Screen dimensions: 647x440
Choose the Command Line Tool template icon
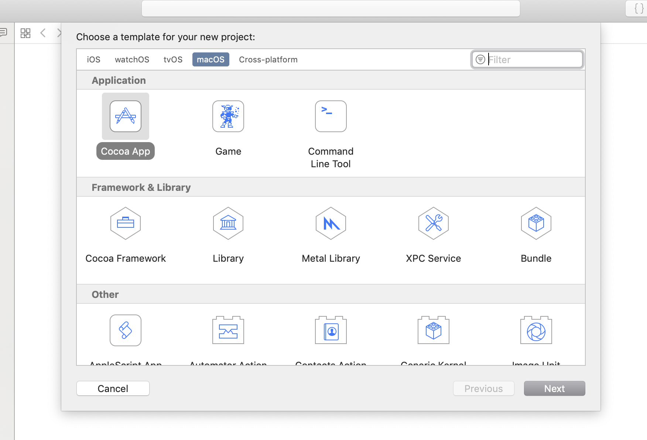[331, 116]
